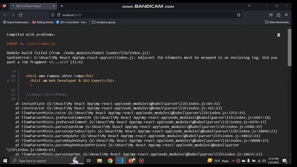Open a new tab with plus button
This screenshot has height=167, width=297.
(62, 6)
